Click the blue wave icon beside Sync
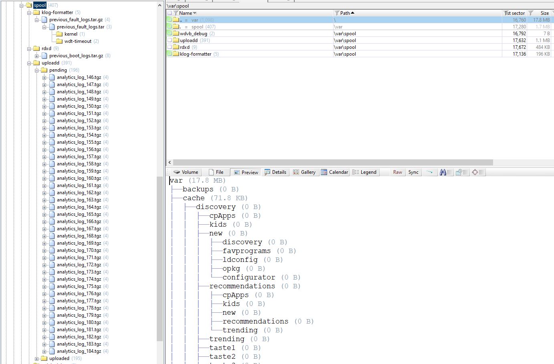The width and height of the screenshot is (554, 364). tap(429, 172)
